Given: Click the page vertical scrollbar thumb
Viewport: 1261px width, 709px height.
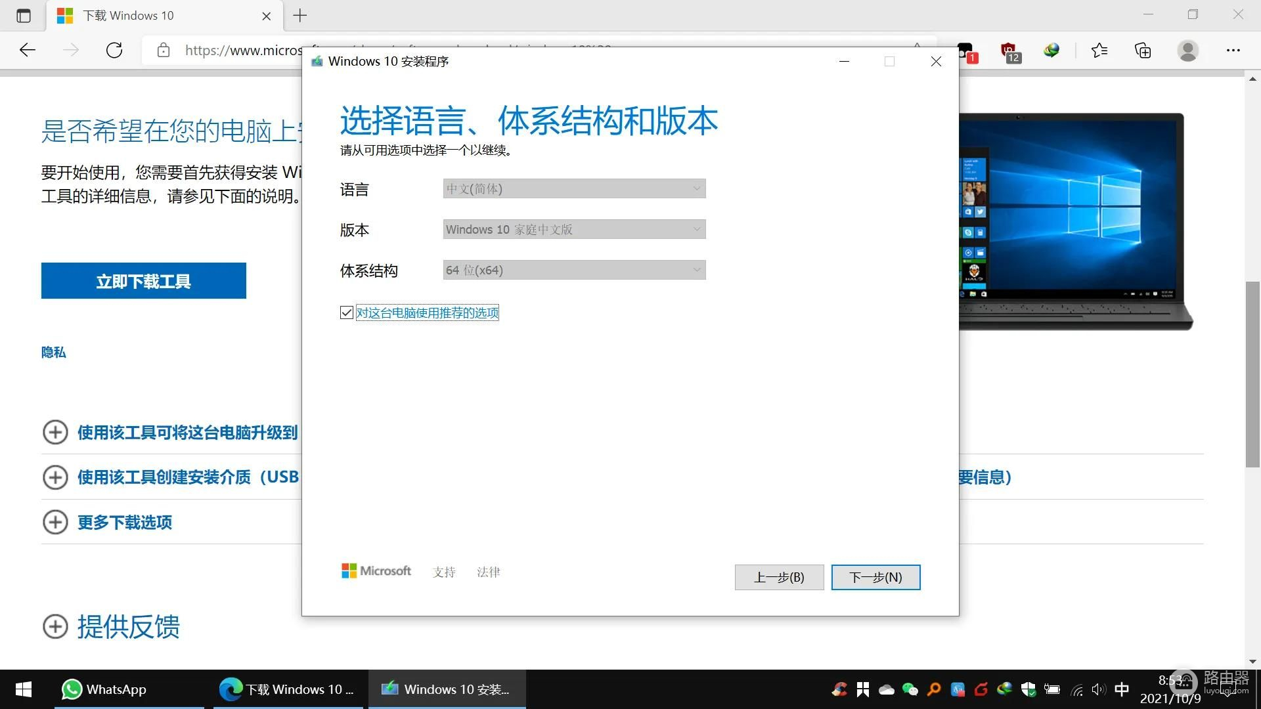Looking at the screenshot, I should point(1252,374).
